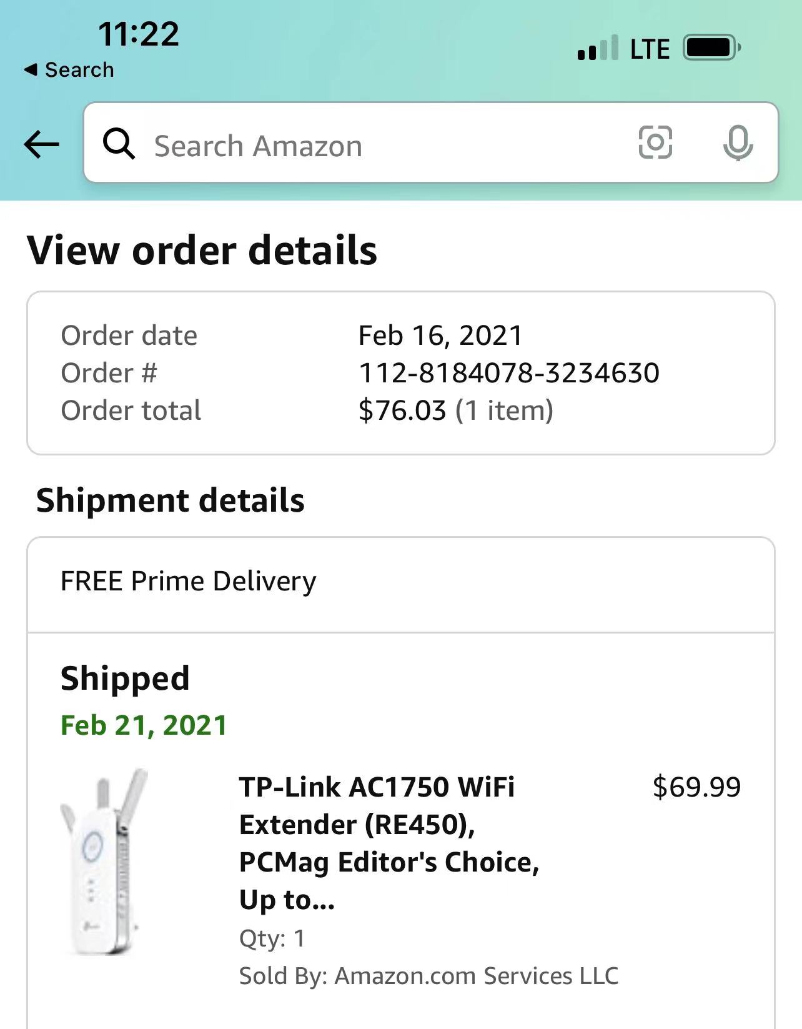802x1029 pixels.
Task: Tap the LTE network indicator
Action: click(x=650, y=49)
